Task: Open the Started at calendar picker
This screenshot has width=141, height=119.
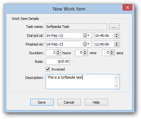Action: coord(86,35)
